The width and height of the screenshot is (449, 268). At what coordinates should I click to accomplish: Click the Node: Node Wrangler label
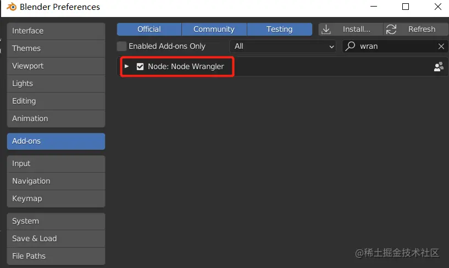(x=186, y=66)
